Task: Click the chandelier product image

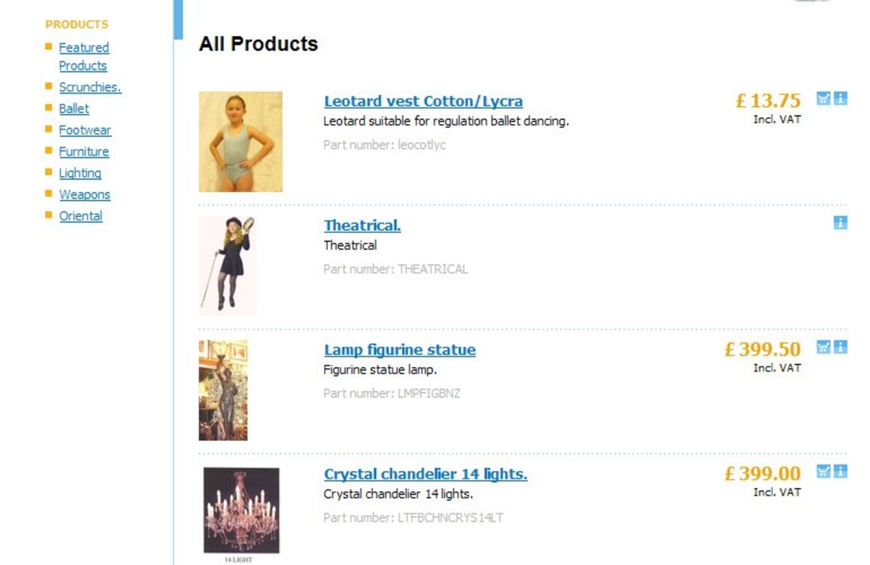Action: pos(241,510)
